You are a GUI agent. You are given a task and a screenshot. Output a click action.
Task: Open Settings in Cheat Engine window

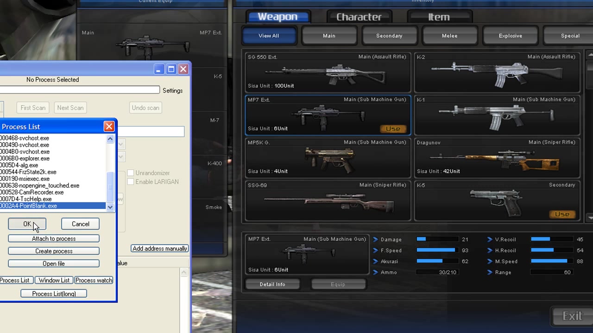[173, 91]
